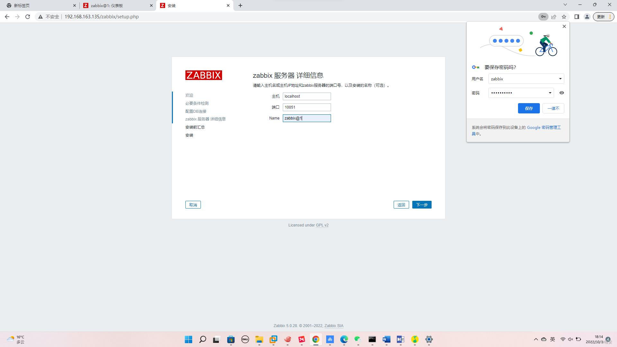Open Microsoft Store from the taskbar
The height and width of the screenshot is (347, 617).
click(231, 339)
